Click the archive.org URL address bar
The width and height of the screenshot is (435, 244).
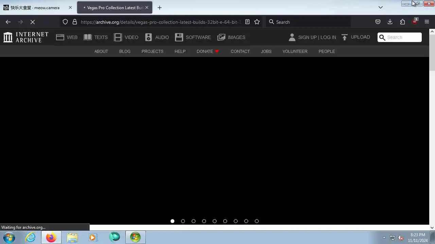pyautogui.click(x=160, y=22)
